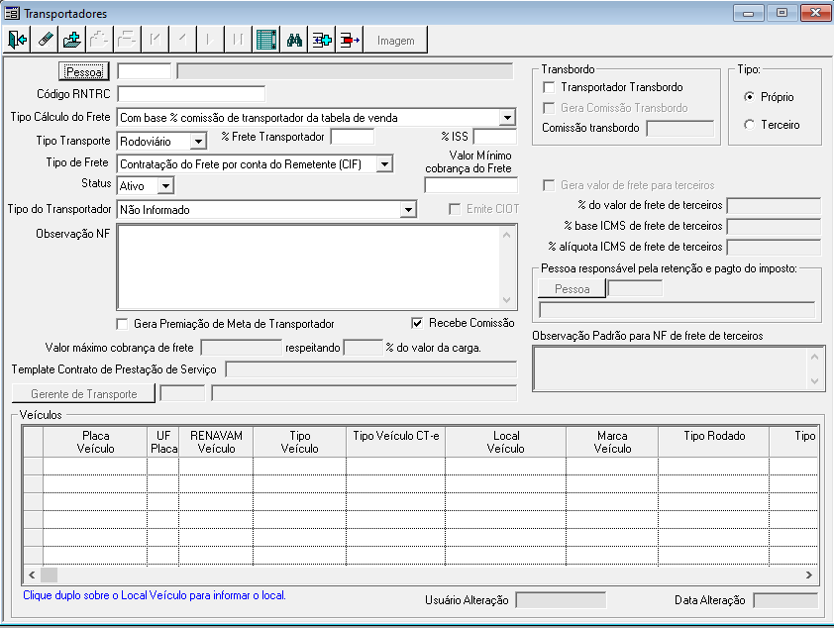
Task: Click Valor Mínimo cobrança do Frete field
Action: [470, 185]
